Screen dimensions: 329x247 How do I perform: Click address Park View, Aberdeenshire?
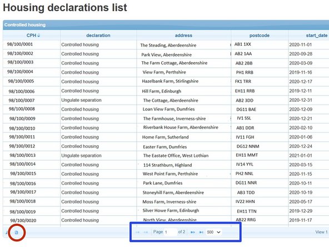point(166,55)
